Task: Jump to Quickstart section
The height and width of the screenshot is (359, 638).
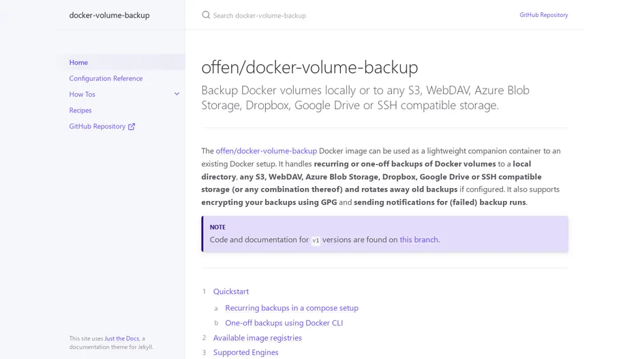Action: tap(230, 292)
